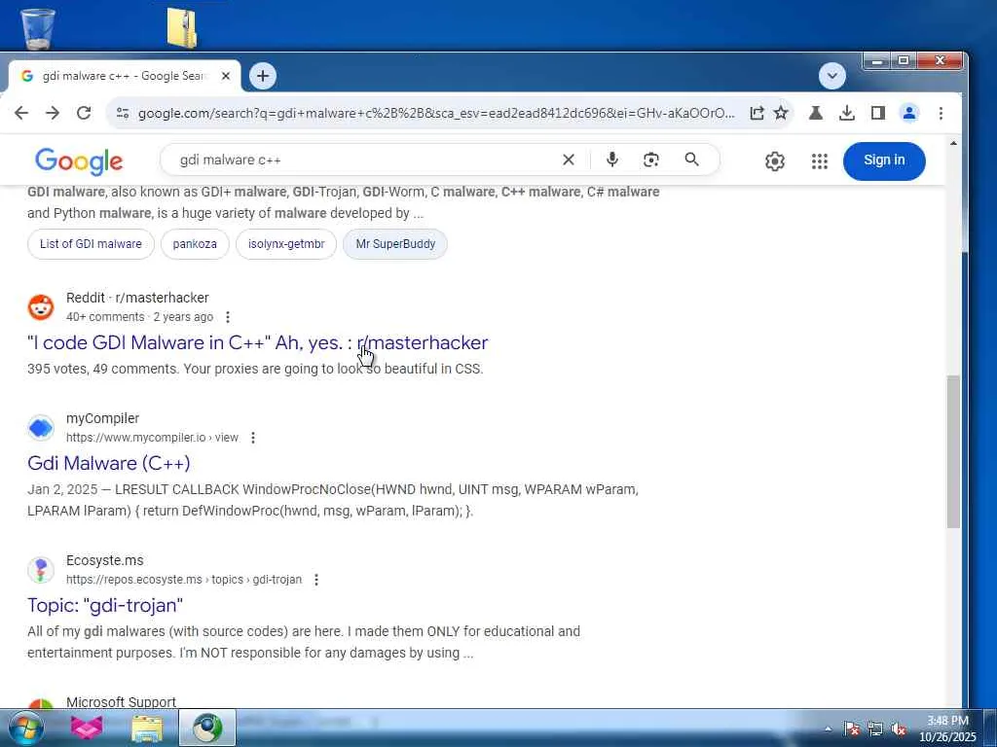Viewport: 997px width, 747px height.
Task: Open more options for the myCompiler result
Action: (253, 438)
